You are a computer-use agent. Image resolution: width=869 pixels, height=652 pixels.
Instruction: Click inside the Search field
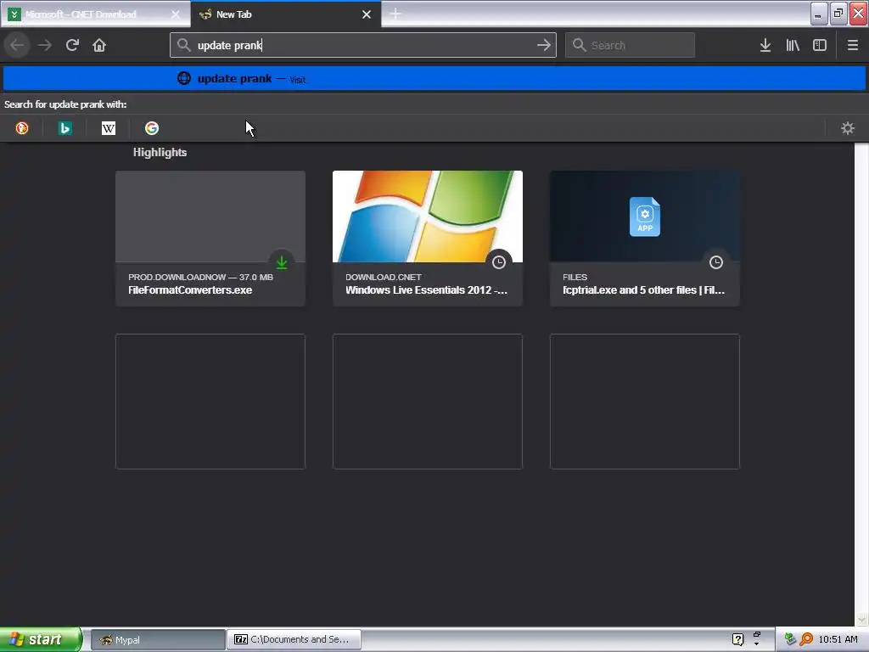630,45
